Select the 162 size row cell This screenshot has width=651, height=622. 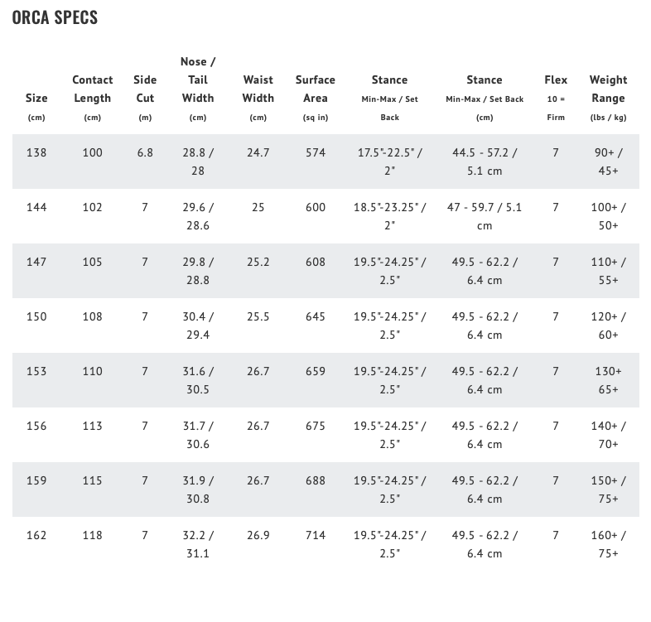[x=36, y=535]
